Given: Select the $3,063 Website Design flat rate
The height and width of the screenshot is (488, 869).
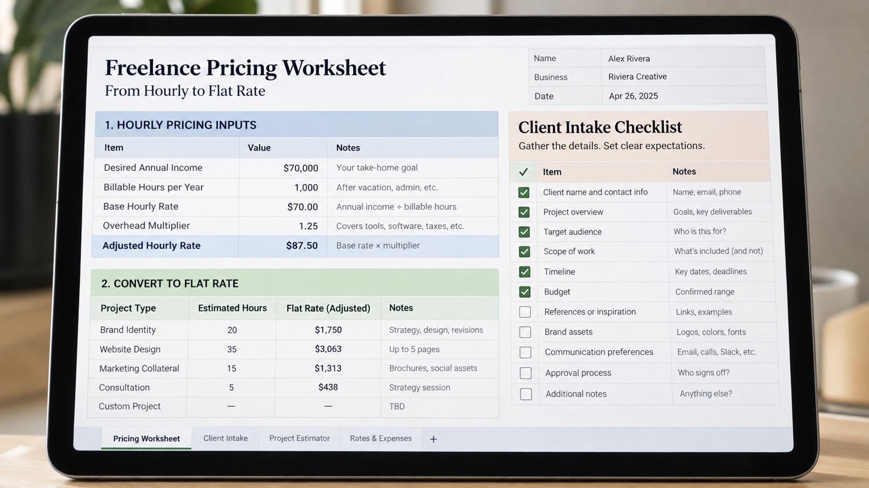Looking at the screenshot, I should tap(328, 349).
